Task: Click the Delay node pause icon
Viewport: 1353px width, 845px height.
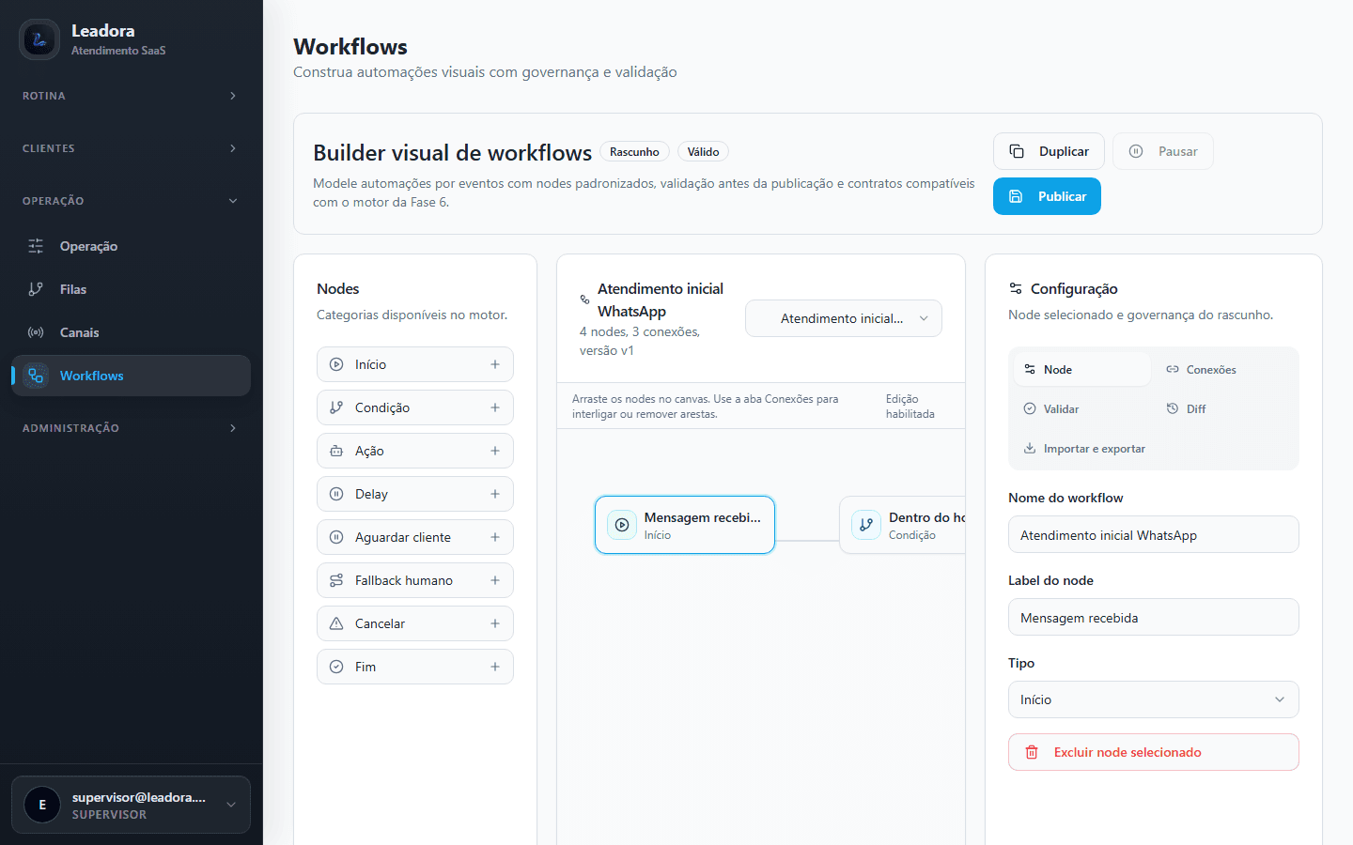Action: pyautogui.click(x=336, y=494)
